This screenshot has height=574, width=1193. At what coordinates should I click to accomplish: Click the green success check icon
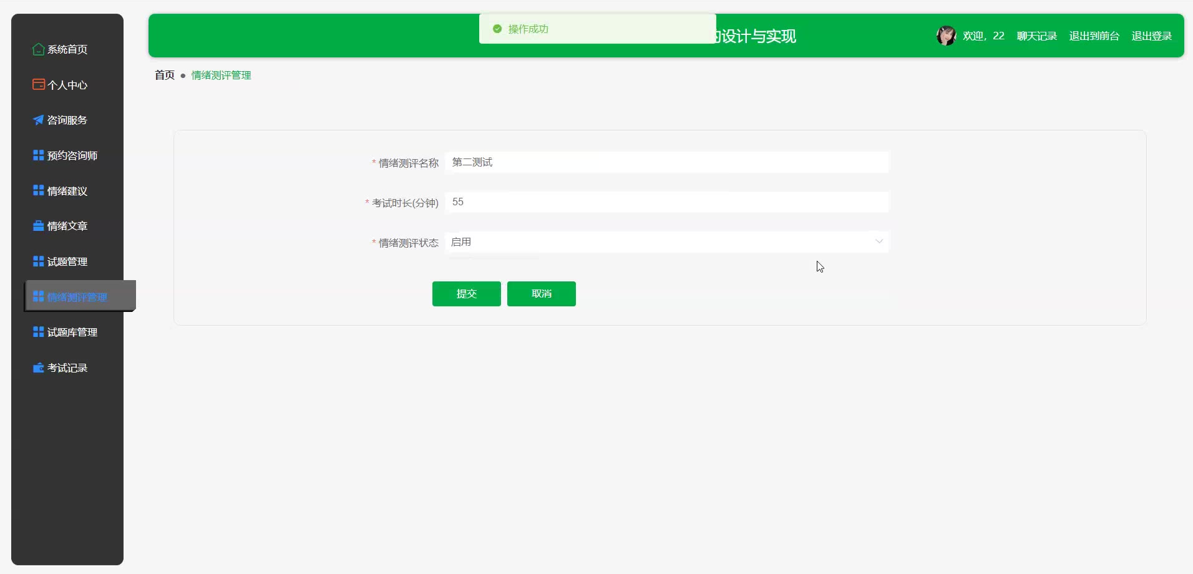497,29
